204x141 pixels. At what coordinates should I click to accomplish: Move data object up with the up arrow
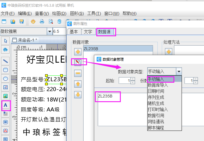[x=78, y=84]
